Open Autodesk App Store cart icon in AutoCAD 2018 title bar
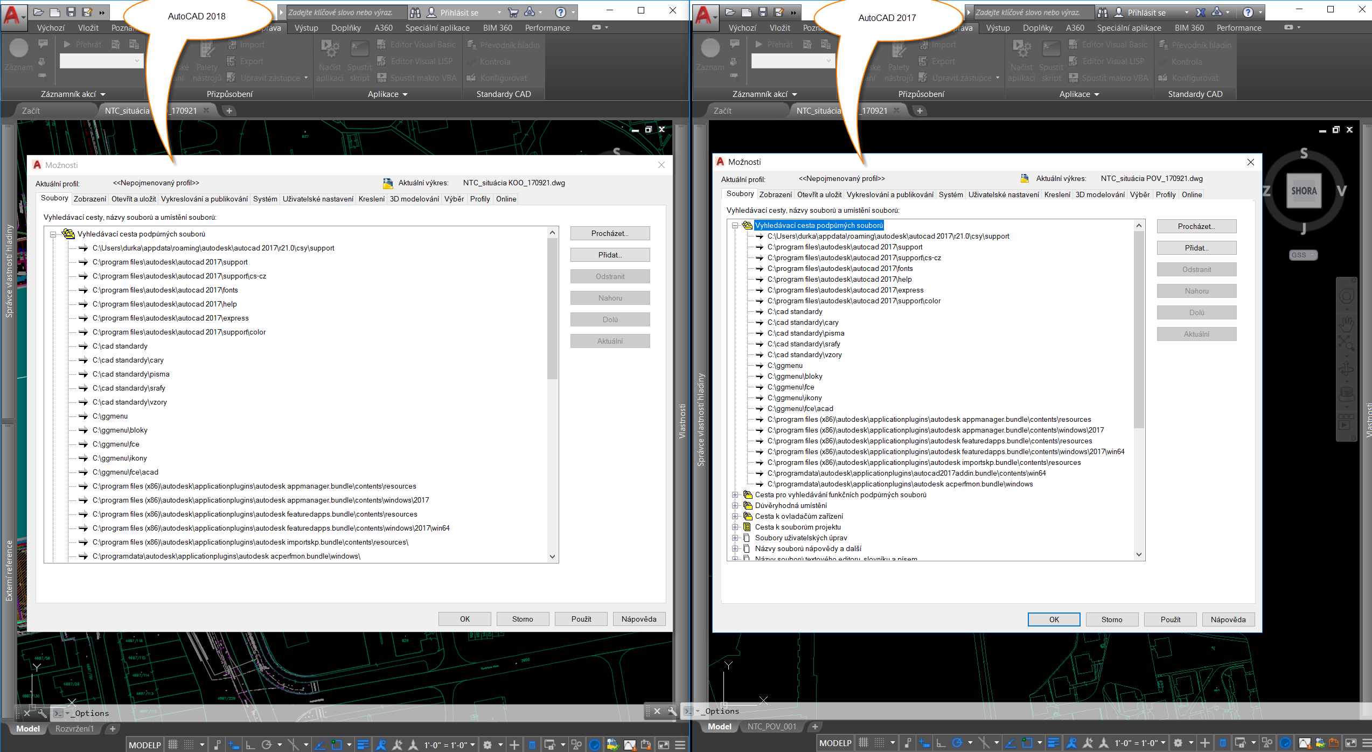The image size is (1372, 752). point(513,12)
